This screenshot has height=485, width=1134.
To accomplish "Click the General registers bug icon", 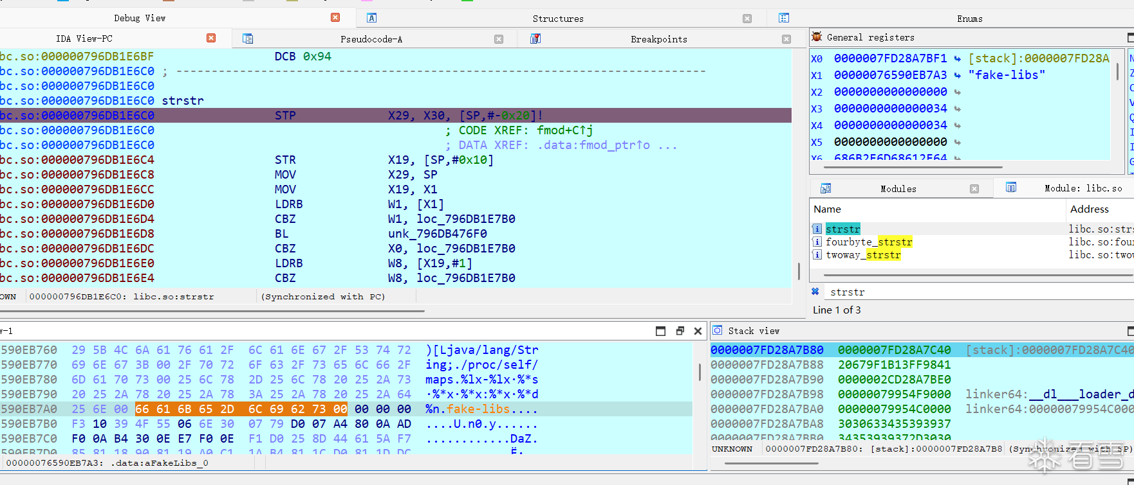I will (817, 37).
